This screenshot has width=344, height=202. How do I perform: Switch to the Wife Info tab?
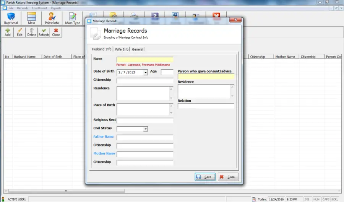[122, 49]
